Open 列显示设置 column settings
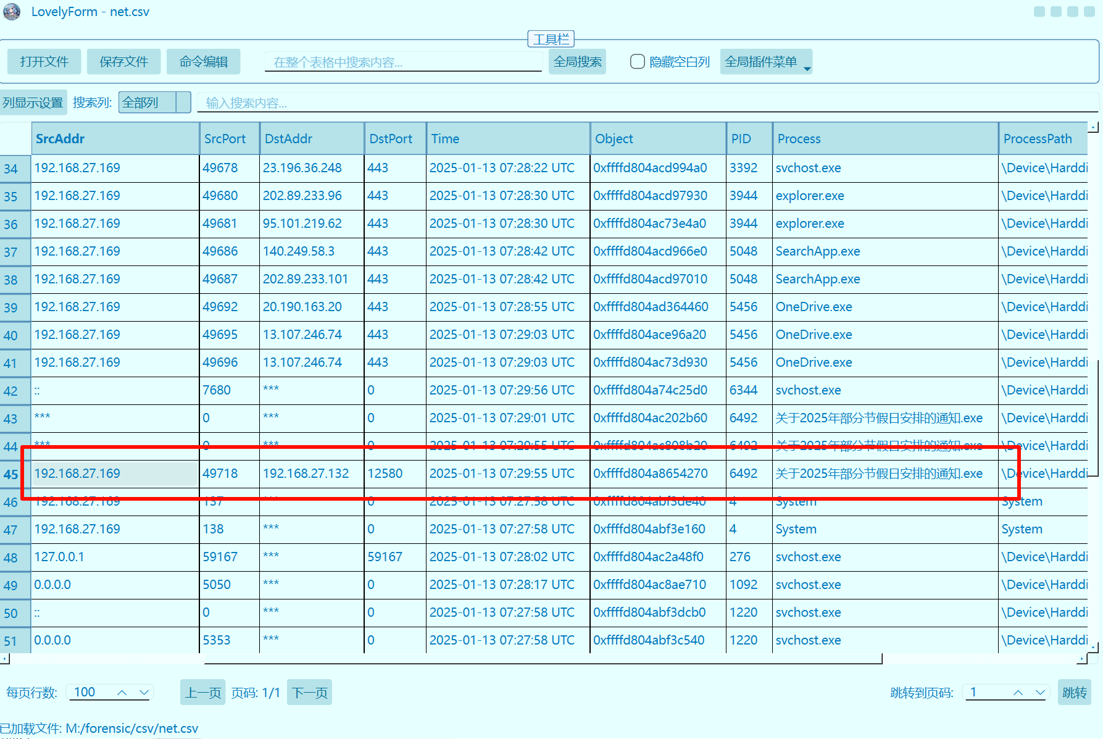The image size is (1103, 739). coord(33,102)
